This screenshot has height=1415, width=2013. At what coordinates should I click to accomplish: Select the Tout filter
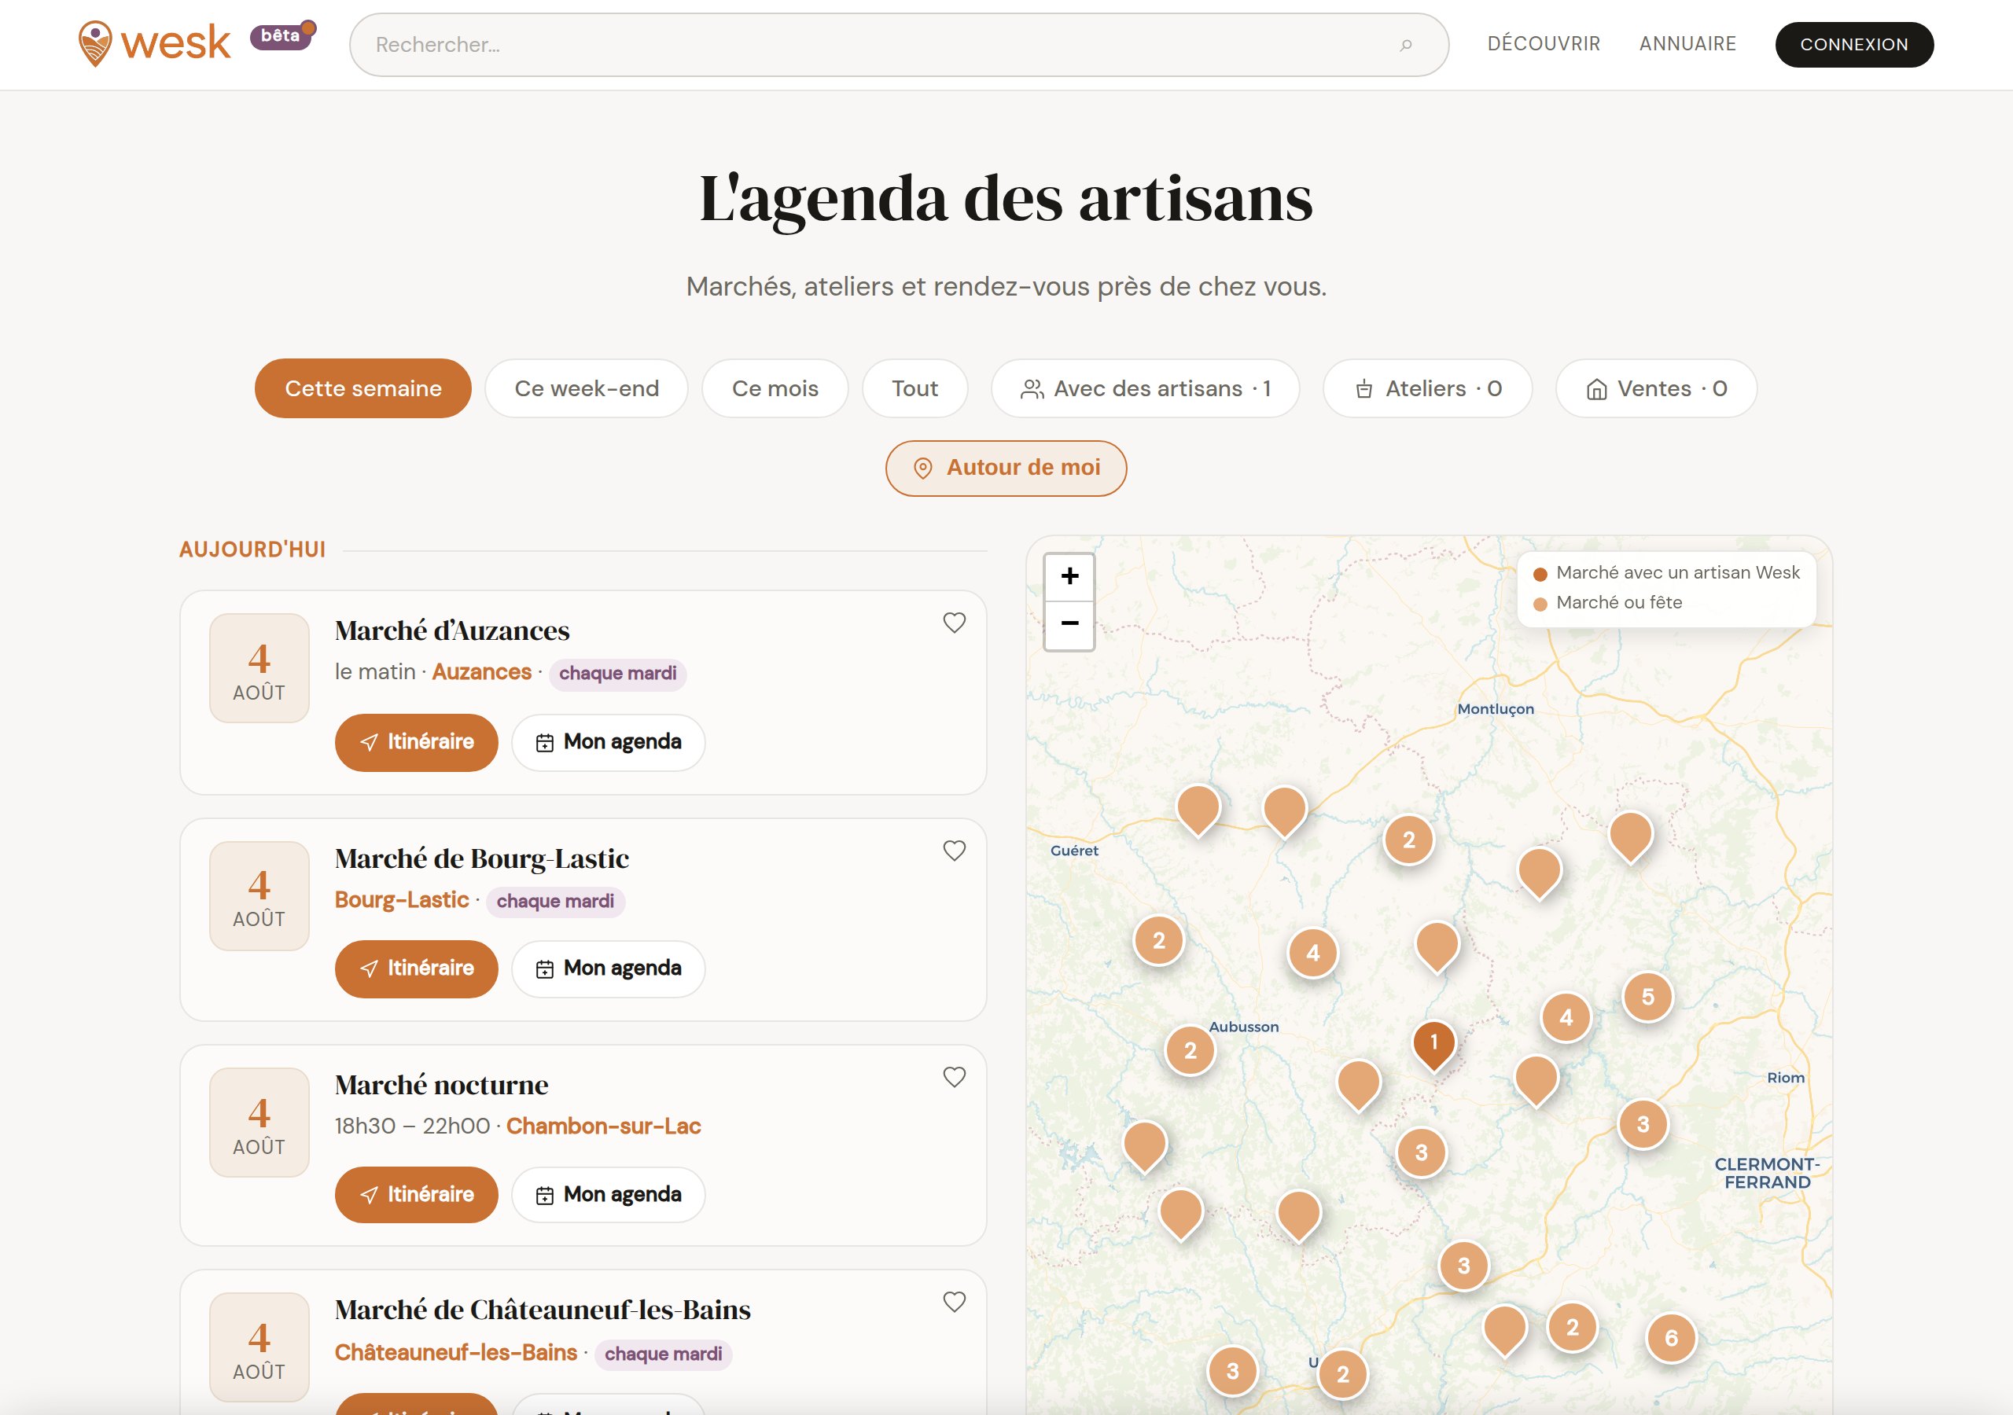point(914,388)
